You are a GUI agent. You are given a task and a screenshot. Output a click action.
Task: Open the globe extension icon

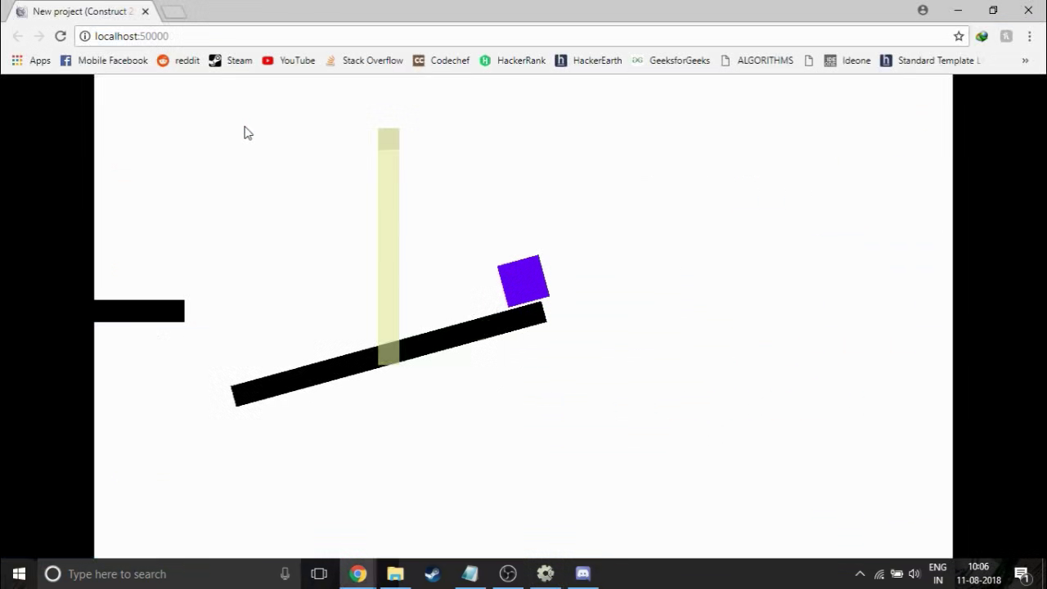[x=982, y=36]
